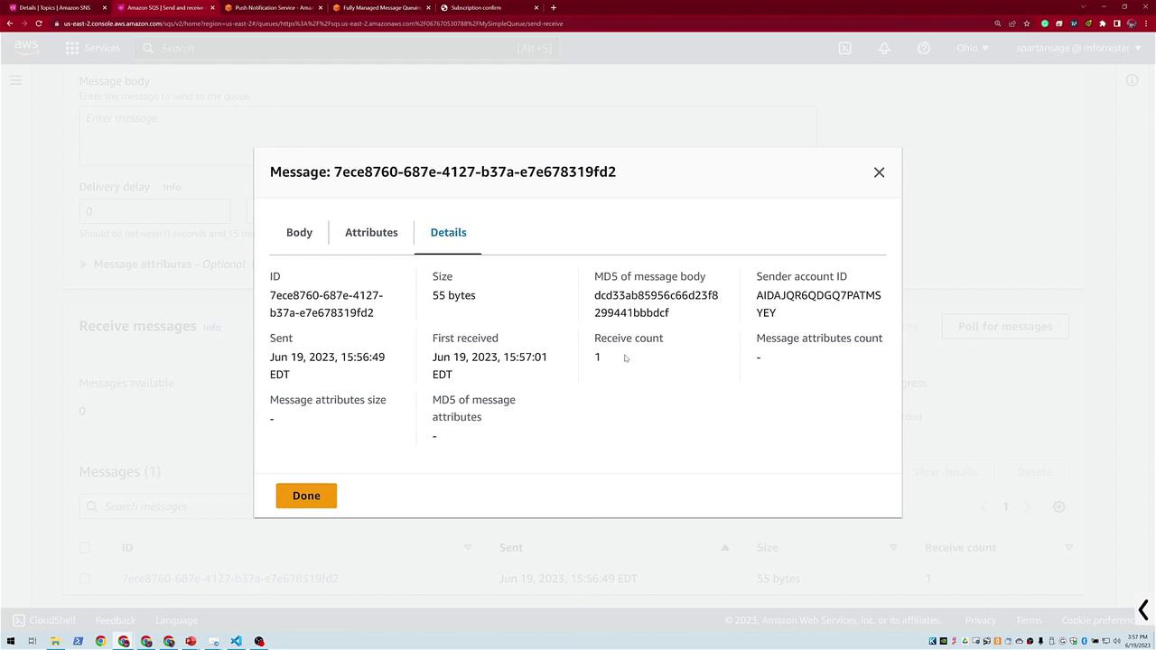
Task: Click the Delete button above the messages table
Action: click(1035, 472)
